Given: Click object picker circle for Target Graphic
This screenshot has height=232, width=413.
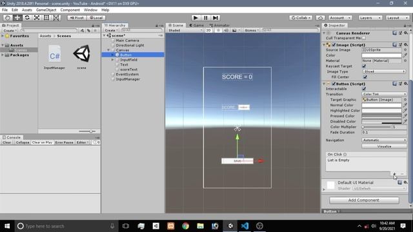Looking at the screenshot, I should pyautogui.click(x=405, y=100).
